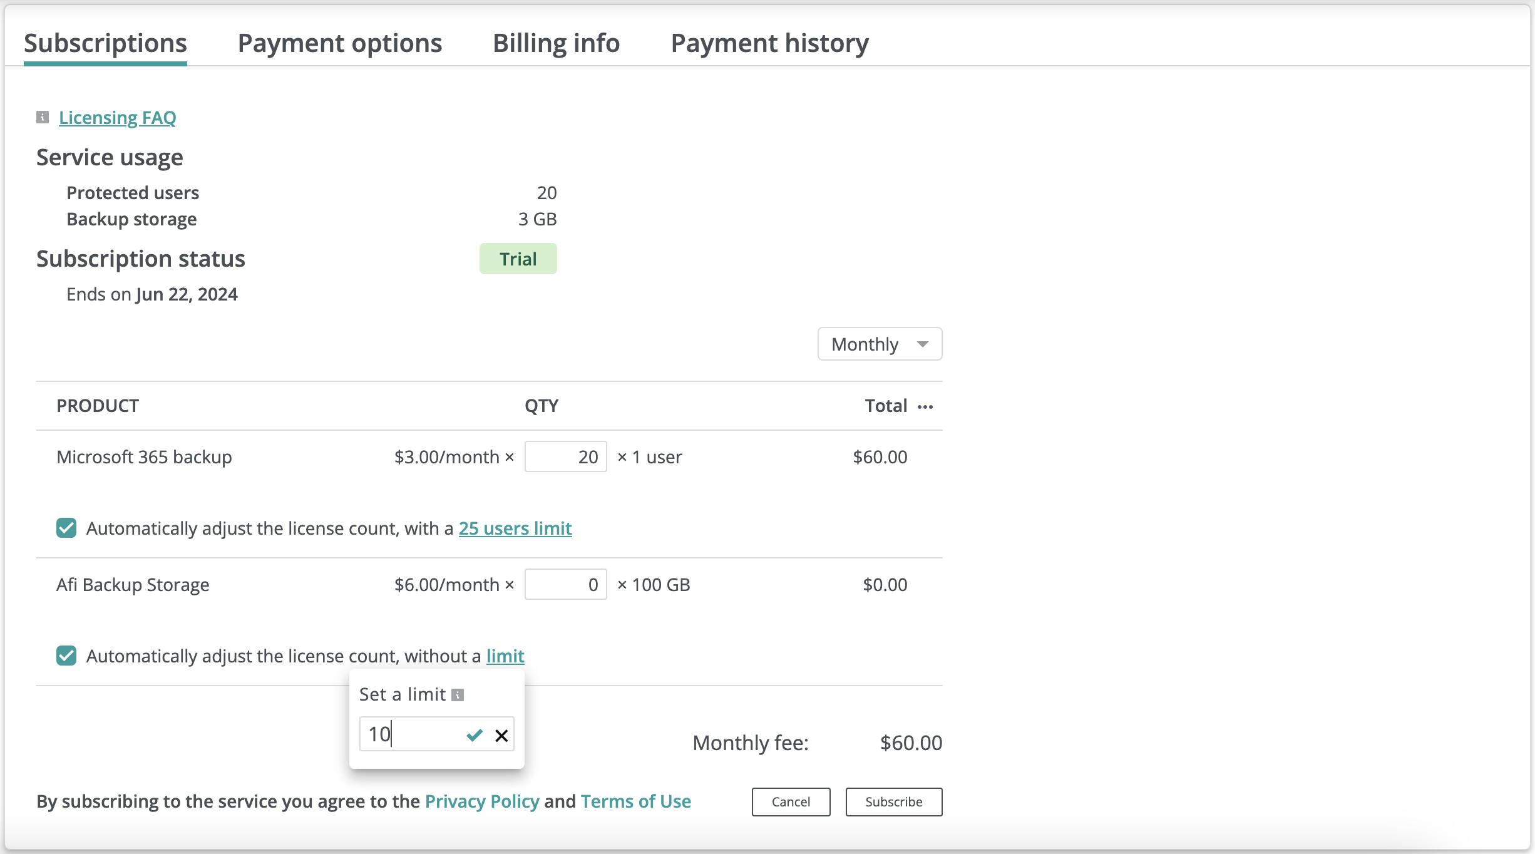Click the Protected users label
This screenshot has width=1535, height=854.
pos(133,193)
